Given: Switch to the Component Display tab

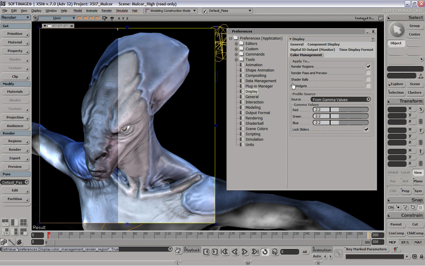Looking at the screenshot, I should pyautogui.click(x=323, y=44).
